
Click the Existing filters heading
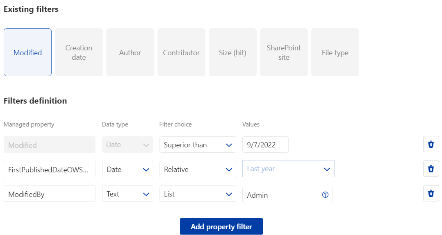click(x=31, y=9)
